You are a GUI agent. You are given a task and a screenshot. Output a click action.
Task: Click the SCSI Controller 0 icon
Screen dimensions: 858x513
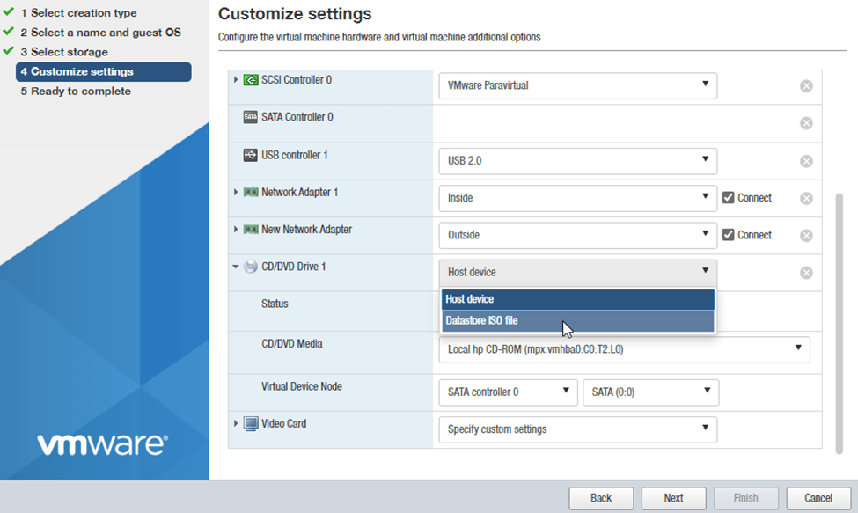click(250, 80)
